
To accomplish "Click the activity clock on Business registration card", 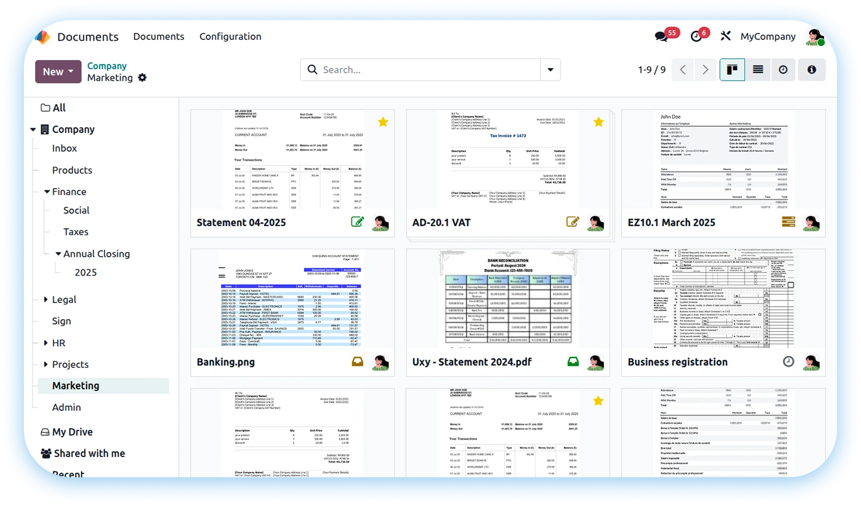I will click(x=788, y=362).
